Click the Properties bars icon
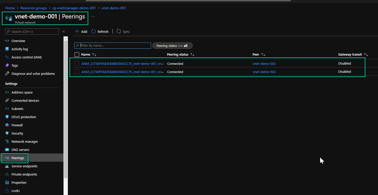This screenshot has height=195, width=378. click(x=7, y=182)
